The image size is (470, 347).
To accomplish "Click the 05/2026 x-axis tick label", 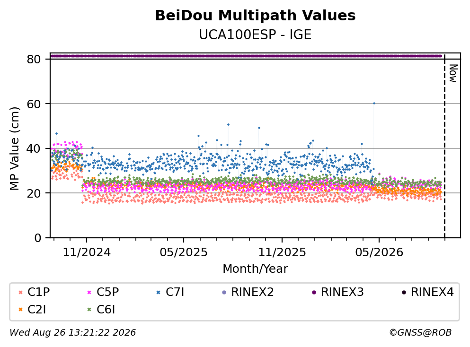I will [x=379, y=252].
